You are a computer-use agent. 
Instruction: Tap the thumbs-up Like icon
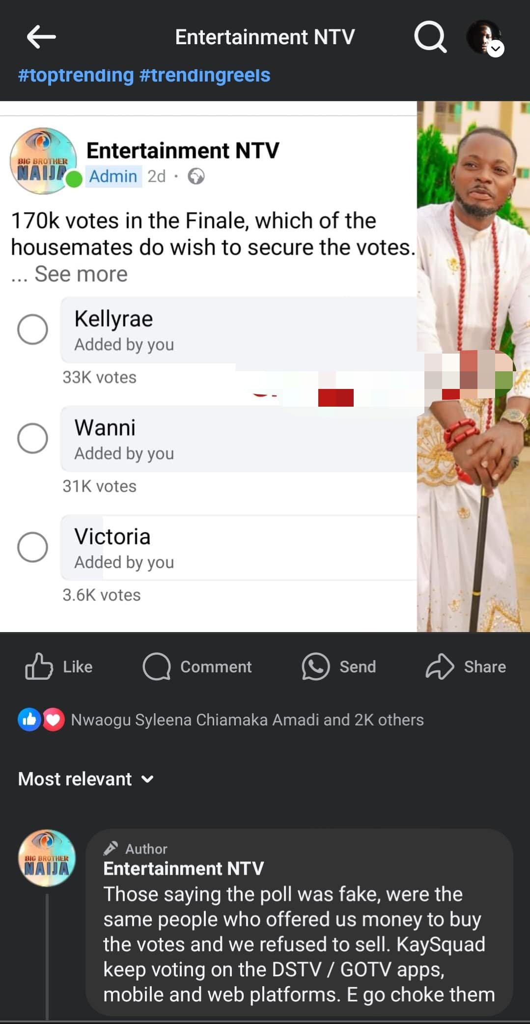tap(39, 666)
